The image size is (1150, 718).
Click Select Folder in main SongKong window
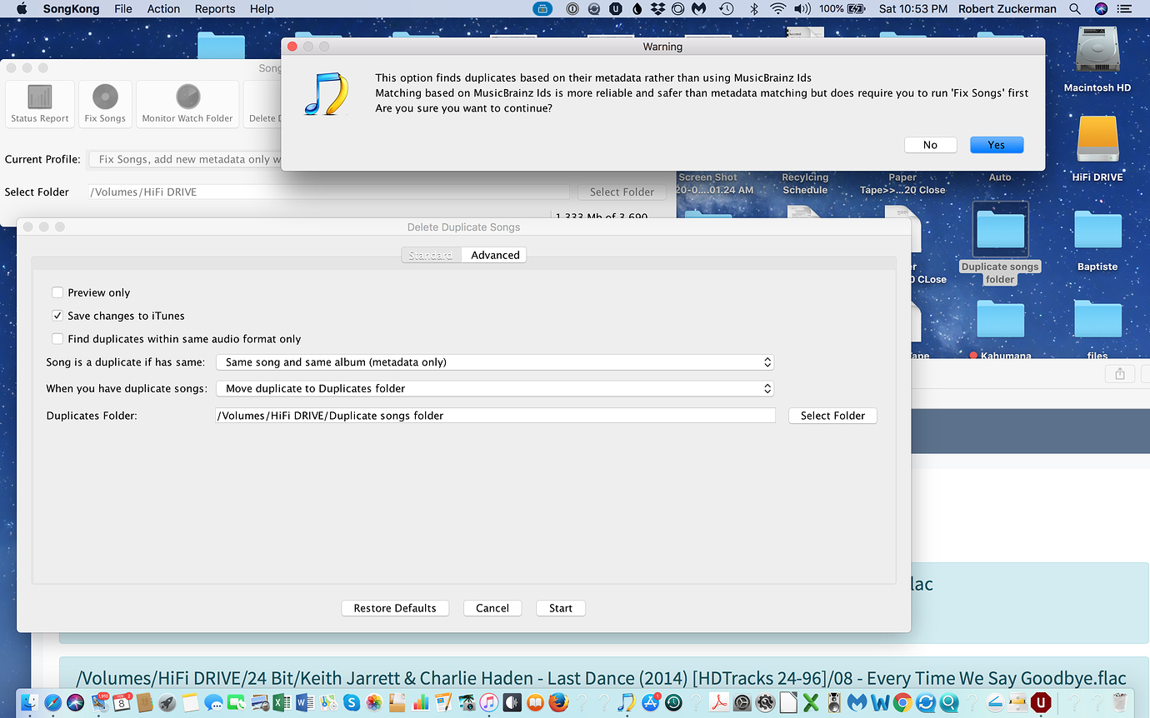[x=622, y=192]
